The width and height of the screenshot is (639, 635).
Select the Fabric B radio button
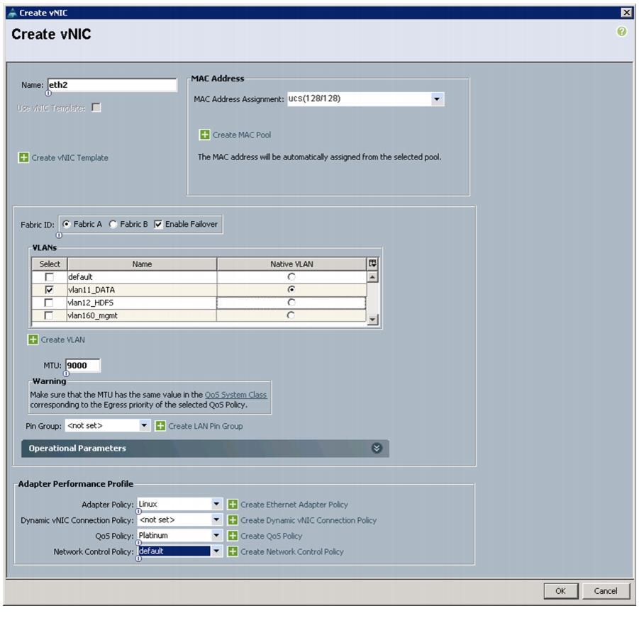(x=113, y=224)
